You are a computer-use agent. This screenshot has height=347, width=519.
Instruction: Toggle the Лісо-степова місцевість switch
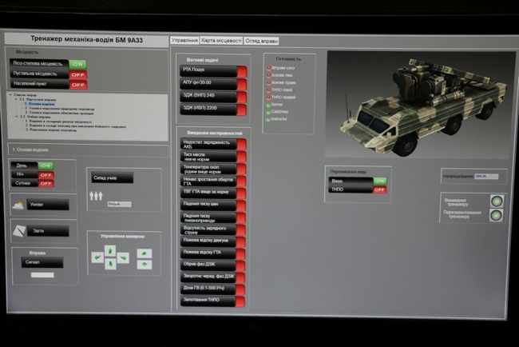pyautogui.click(x=77, y=63)
